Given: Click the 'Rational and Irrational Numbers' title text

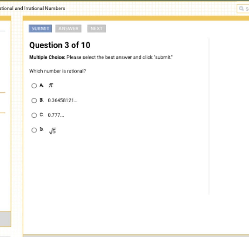Looking at the screenshot, I should tap(32, 8).
